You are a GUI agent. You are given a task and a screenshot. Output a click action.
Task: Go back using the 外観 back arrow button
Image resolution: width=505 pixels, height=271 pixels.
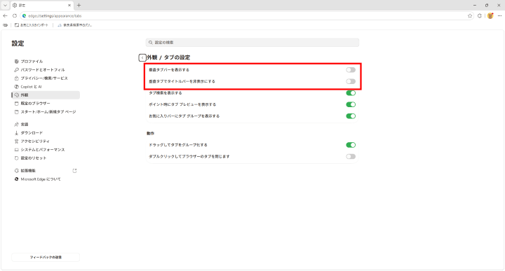142,57
